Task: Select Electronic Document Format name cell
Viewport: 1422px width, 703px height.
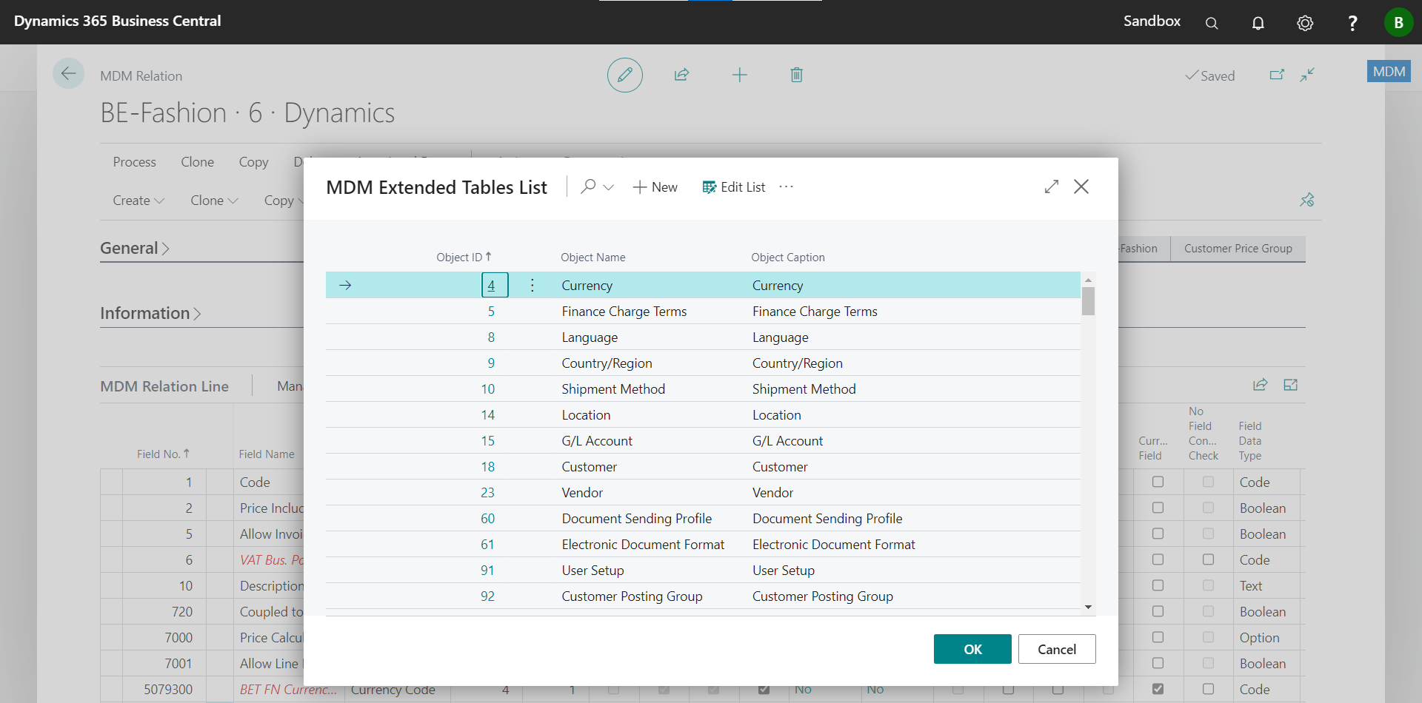Action: (x=643, y=544)
